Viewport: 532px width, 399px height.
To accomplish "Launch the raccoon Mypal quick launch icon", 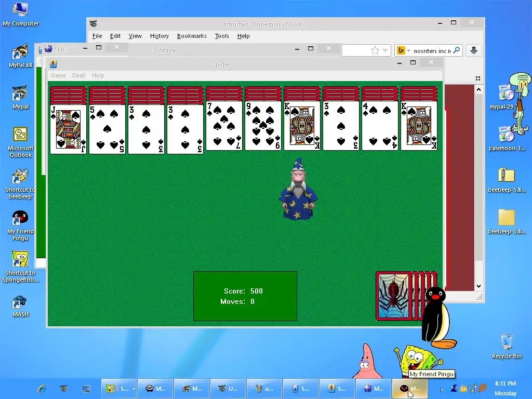I will click(64, 389).
